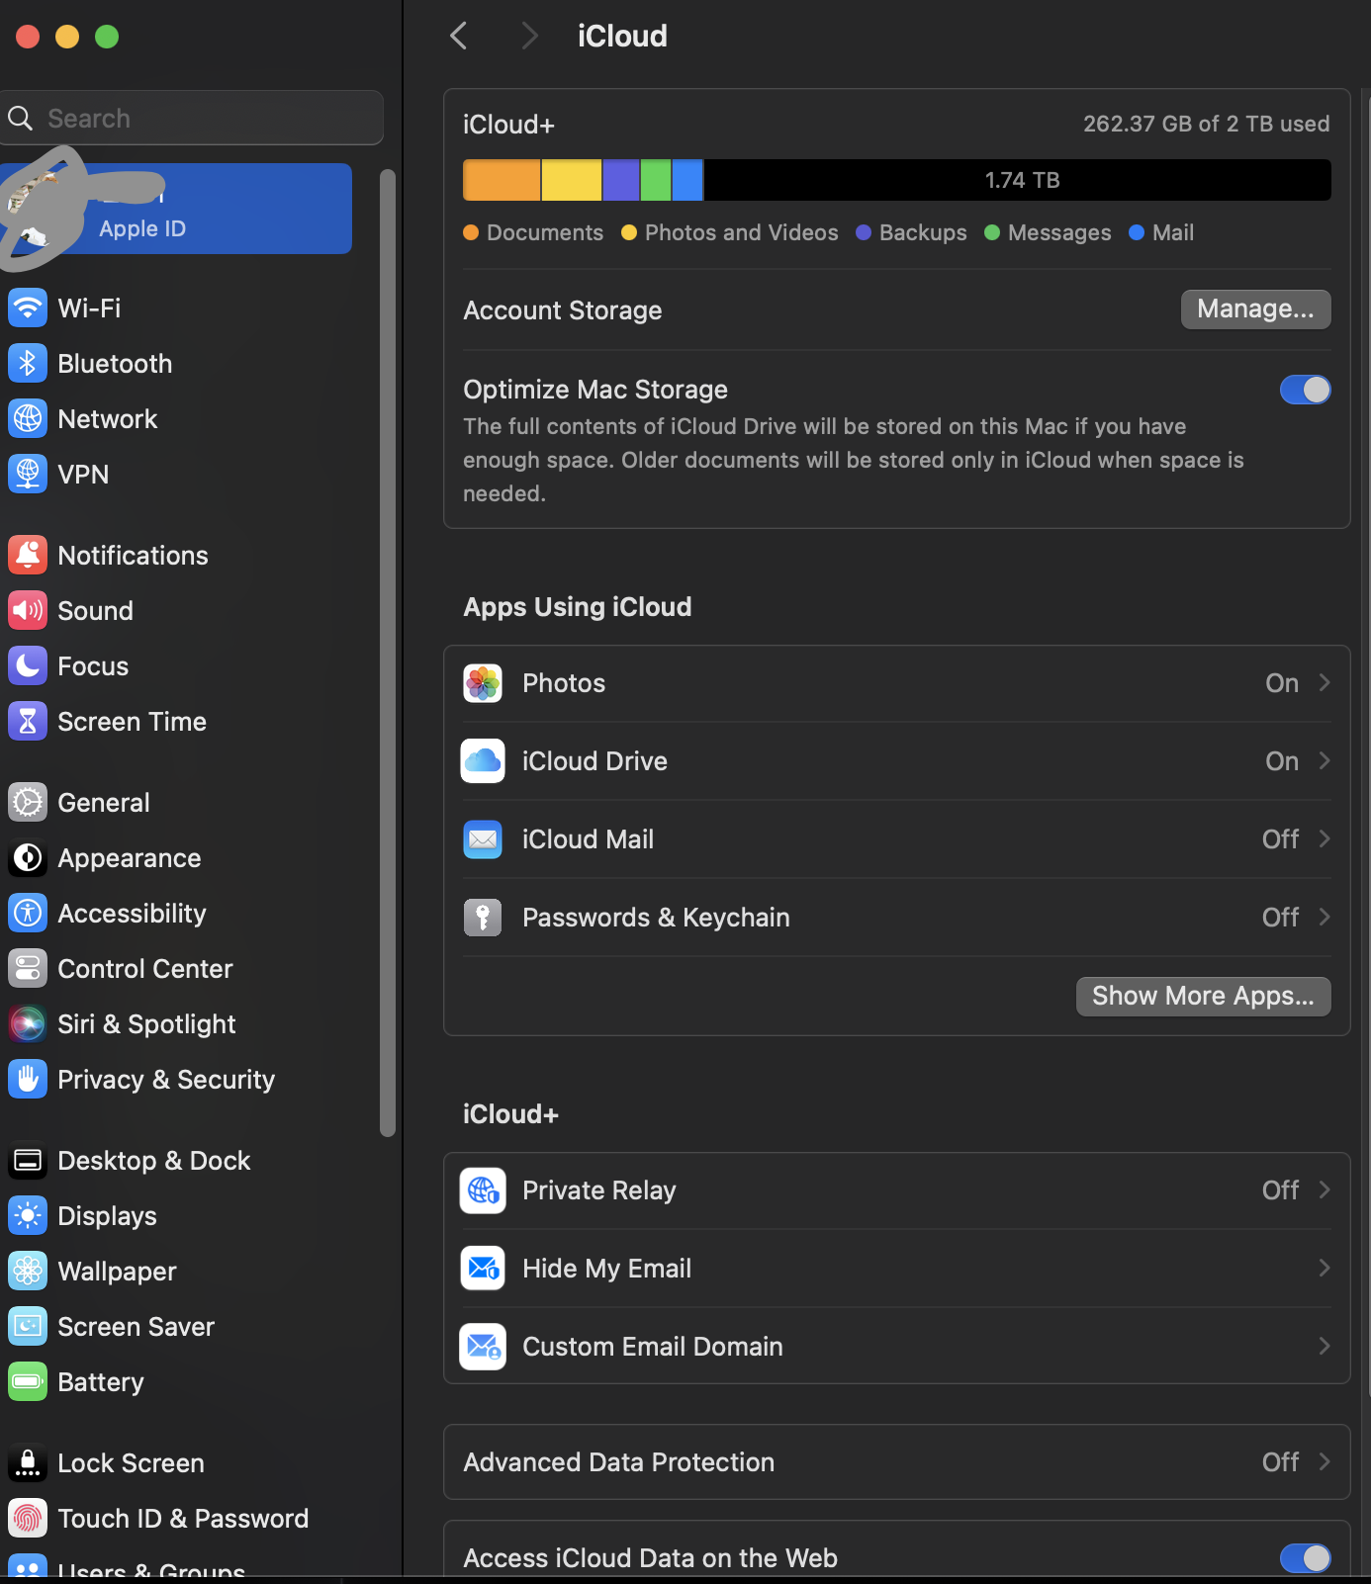
Task: Click the Notifications bell icon
Action: click(28, 555)
